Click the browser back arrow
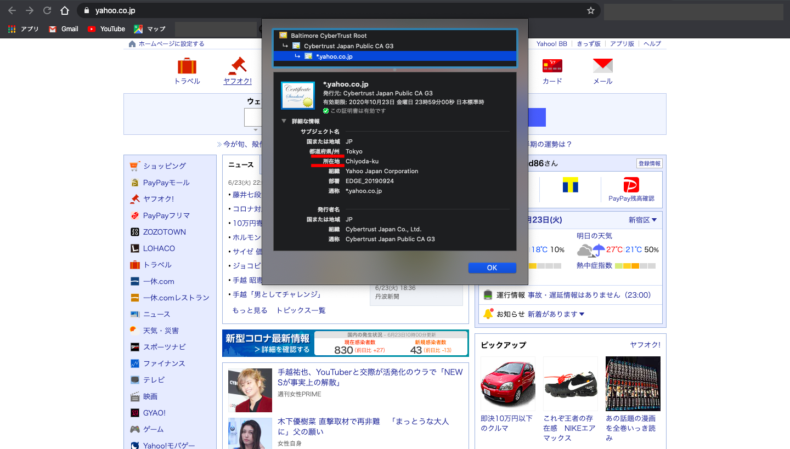 [x=12, y=10]
